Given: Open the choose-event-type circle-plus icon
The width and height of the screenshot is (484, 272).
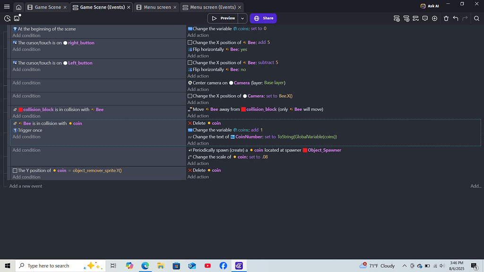Looking at the screenshot, I should tap(434, 18).
